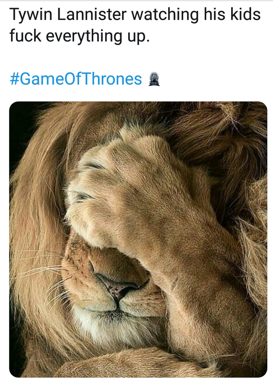
Task: Click the Iron Throne emoji icon
Action: point(154,79)
